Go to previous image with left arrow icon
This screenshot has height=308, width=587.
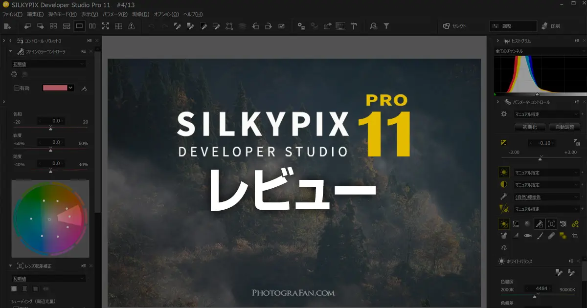tap(27, 26)
